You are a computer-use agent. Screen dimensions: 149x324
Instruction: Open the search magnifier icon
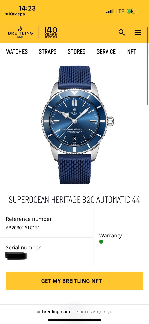[x=122, y=33]
